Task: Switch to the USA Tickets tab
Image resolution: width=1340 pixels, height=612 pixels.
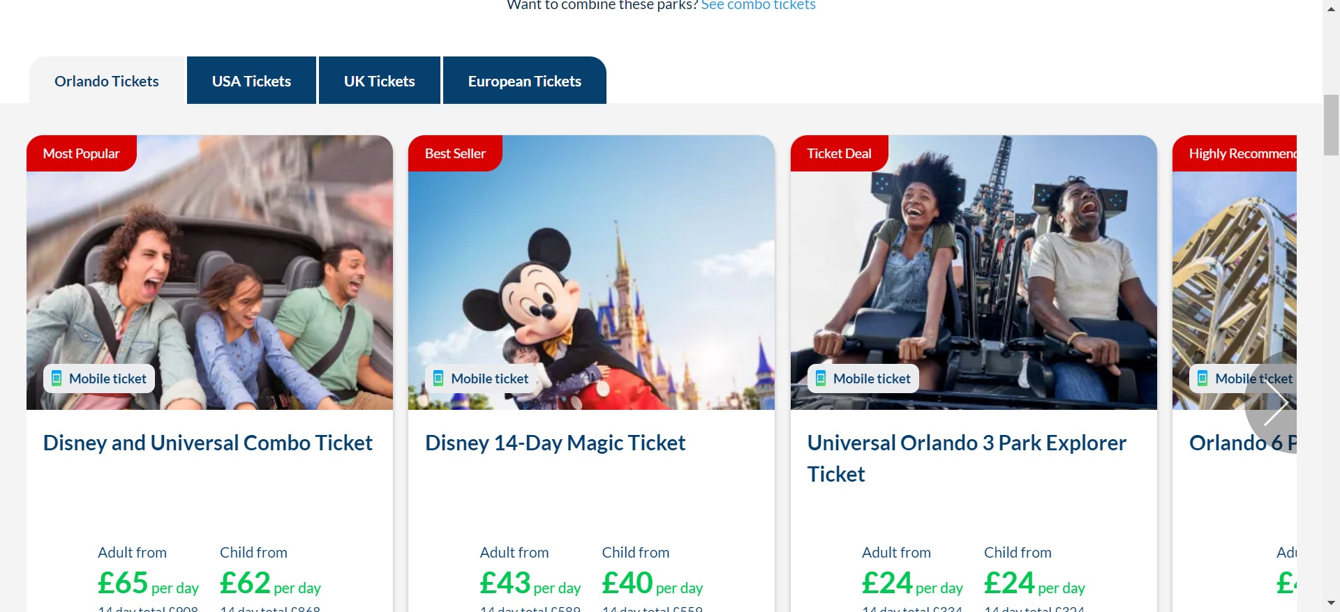Action: pyautogui.click(x=251, y=81)
